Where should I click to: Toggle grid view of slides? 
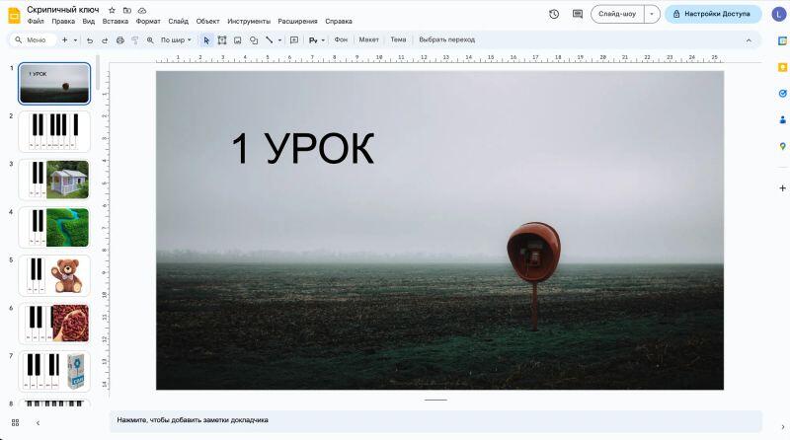click(15, 422)
